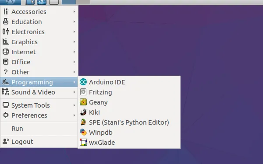Image resolution: width=263 pixels, height=164 pixels.
Task: Click the Kiki bird icon
Action: click(83, 112)
